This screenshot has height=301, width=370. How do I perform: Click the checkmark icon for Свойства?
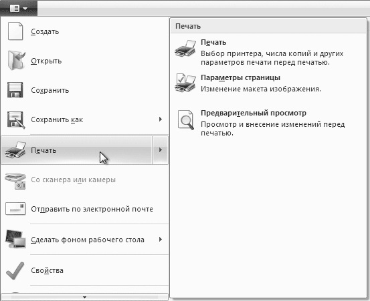[x=15, y=271]
